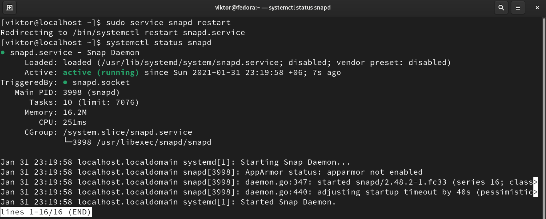Click the 'apparmor not enabled' log message
This screenshot has height=219, width=546.
(x=374, y=172)
